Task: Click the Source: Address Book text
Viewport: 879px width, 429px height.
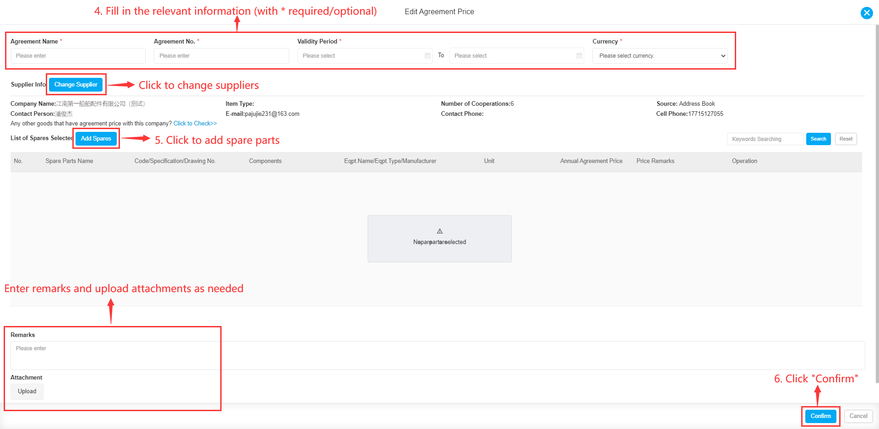Action: click(685, 104)
